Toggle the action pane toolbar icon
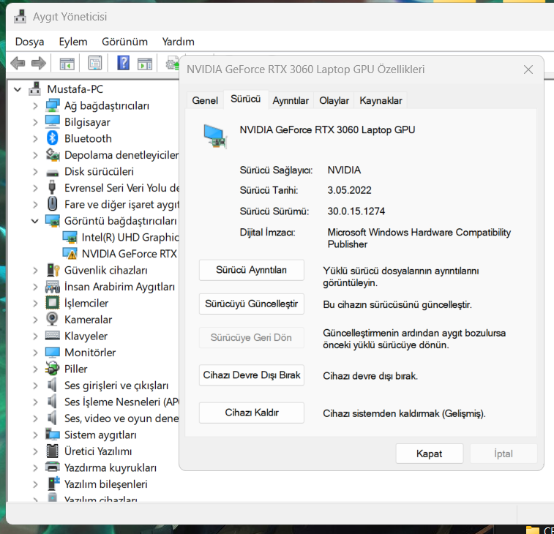 point(144,64)
